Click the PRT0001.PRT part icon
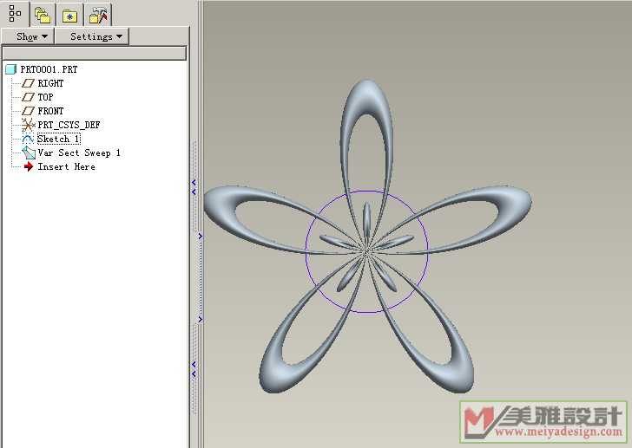 (11, 69)
